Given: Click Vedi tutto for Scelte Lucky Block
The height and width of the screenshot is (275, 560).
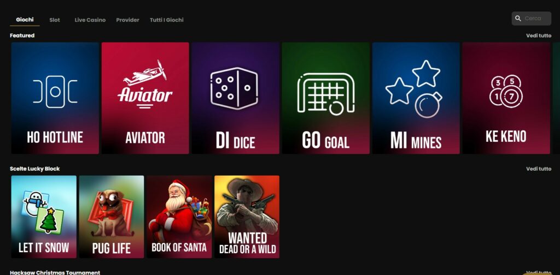Looking at the screenshot, I should click(x=539, y=169).
